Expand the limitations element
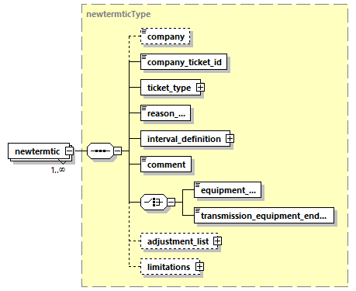 (199, 267)
